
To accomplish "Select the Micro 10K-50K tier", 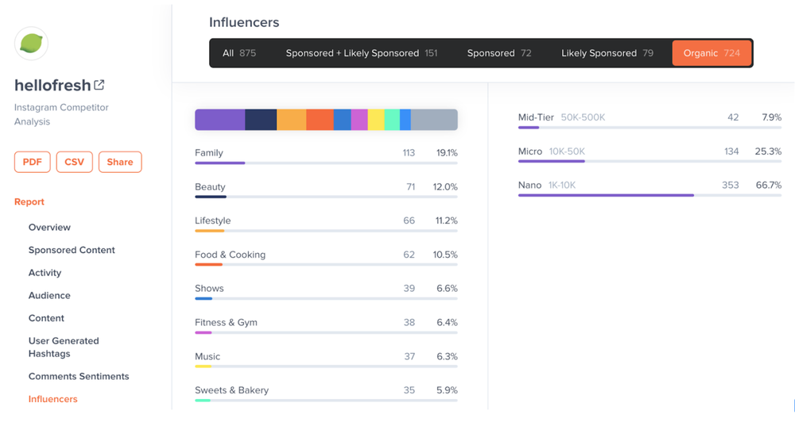I will coord(650,154).
